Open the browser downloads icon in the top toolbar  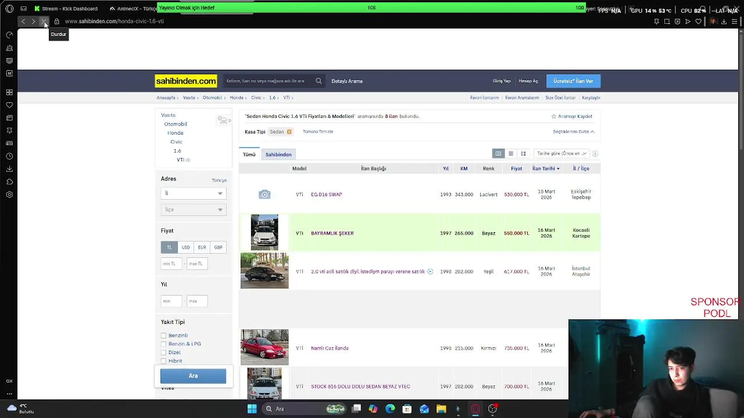click(724, 21)
